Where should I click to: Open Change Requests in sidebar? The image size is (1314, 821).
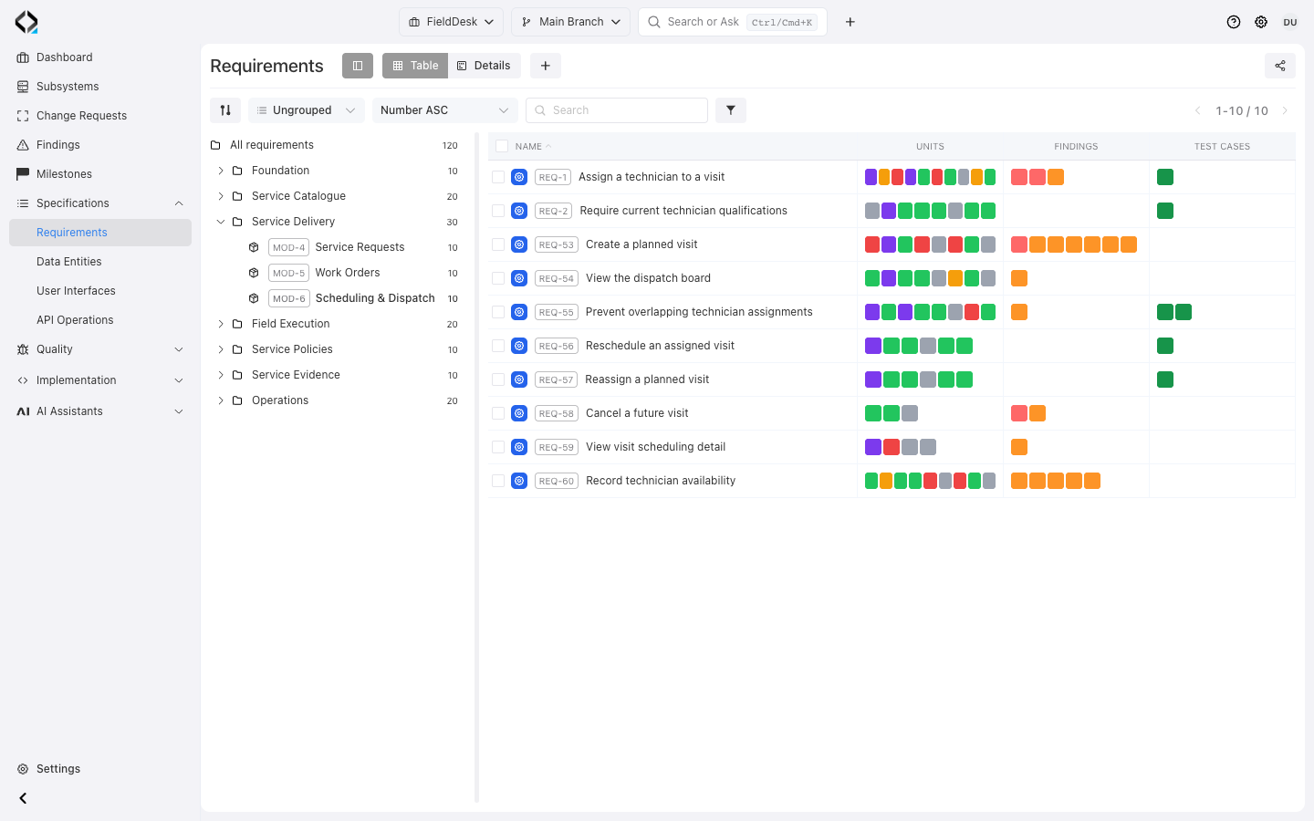pyautogui.click(x=100, y=116)
